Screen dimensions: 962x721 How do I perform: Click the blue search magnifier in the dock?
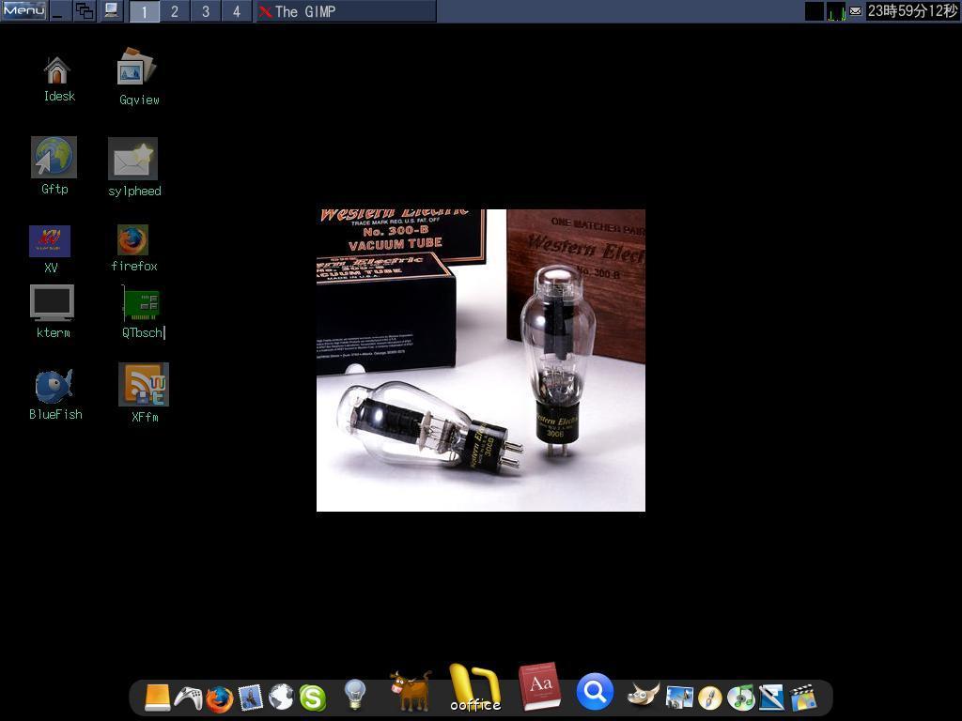(594, 692)
